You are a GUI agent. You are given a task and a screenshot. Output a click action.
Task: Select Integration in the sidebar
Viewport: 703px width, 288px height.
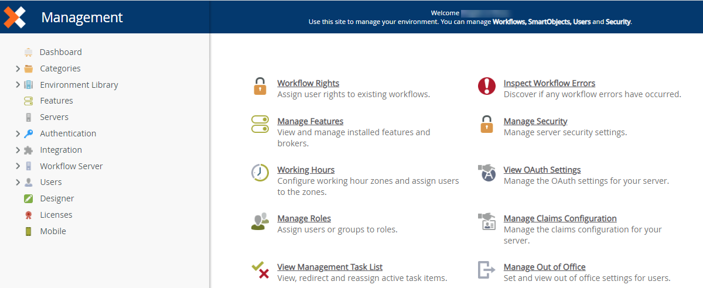(x=61, y=150)
